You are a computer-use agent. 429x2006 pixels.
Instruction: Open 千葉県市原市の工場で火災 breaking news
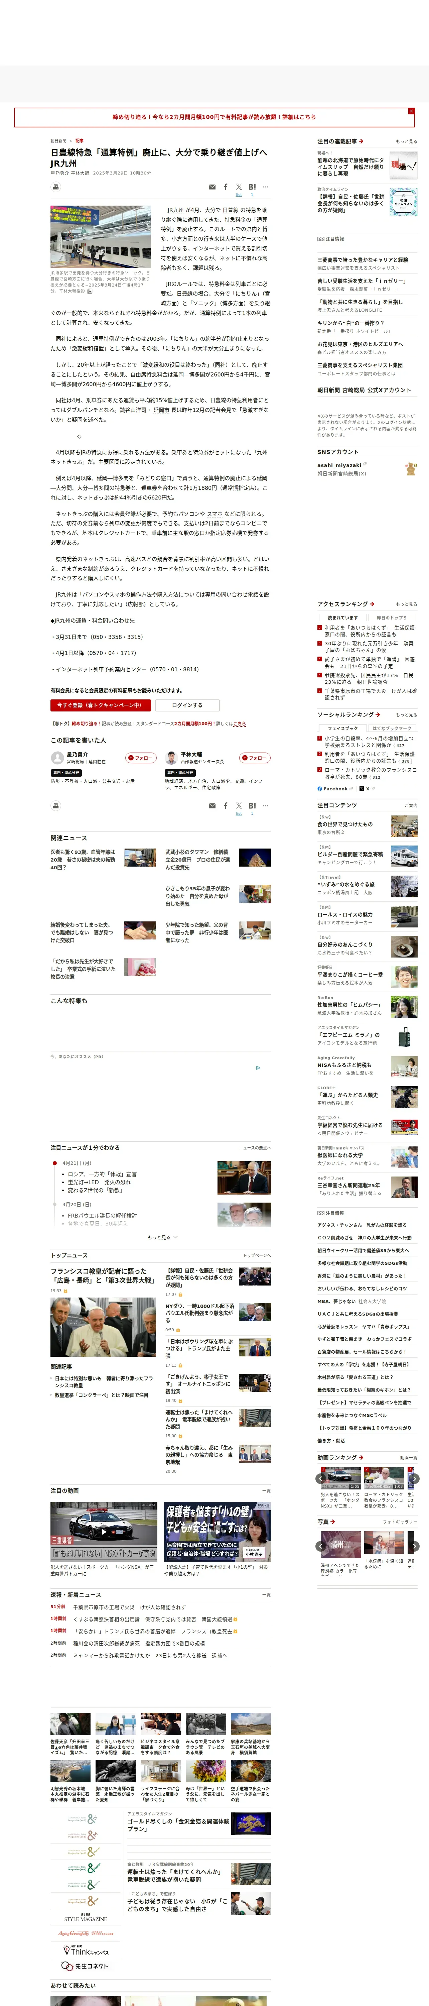pyautogui.click(x=129, y=1606)
